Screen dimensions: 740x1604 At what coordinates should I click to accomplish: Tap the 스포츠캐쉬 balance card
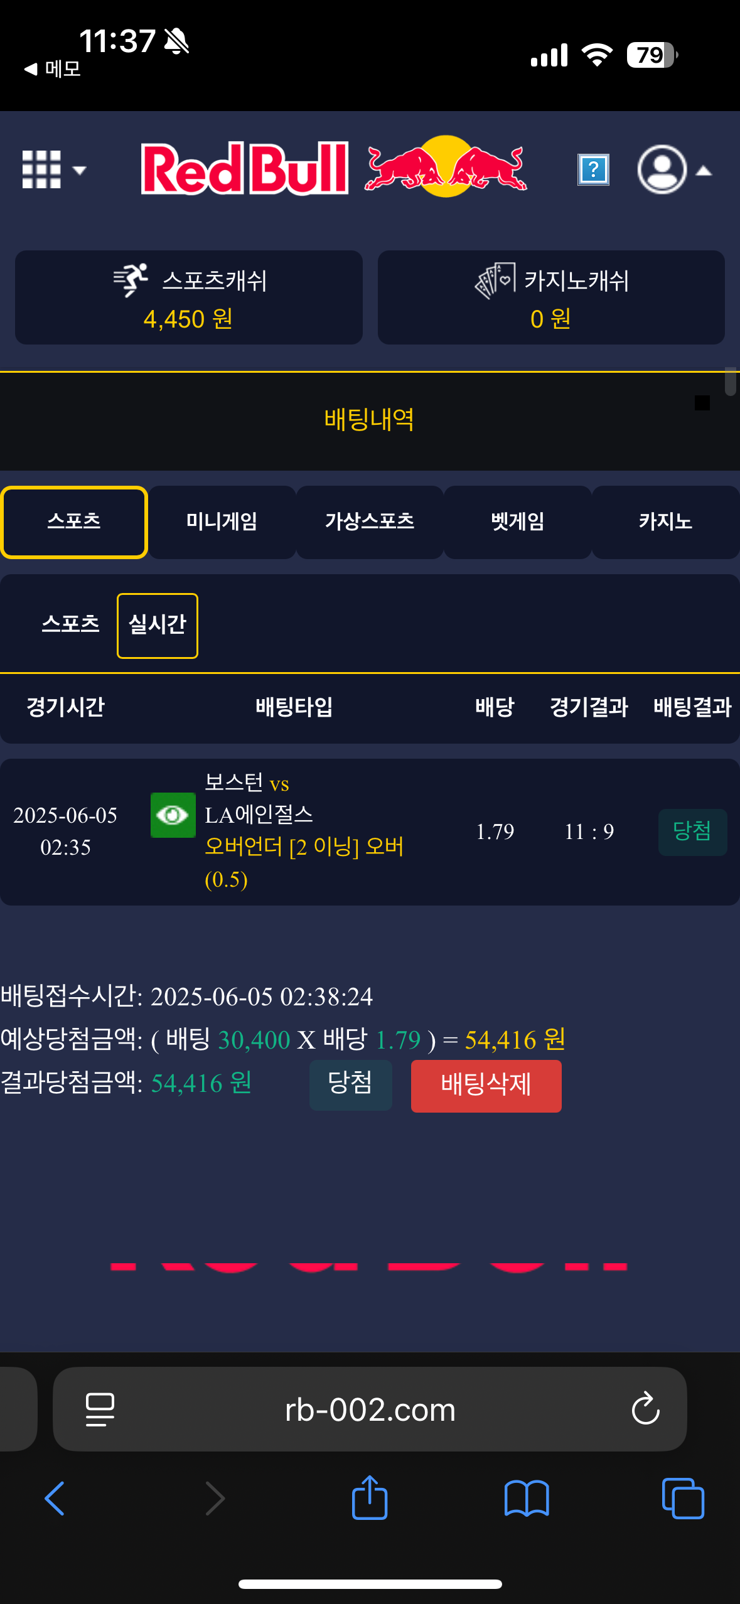[189, 298]
